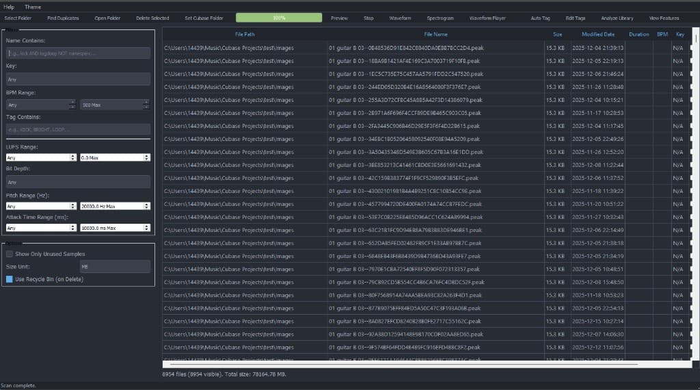This screenshot has width=700, height=390.
Task: Sort the table by the File Name column header
Action: [x=435, y=34]
